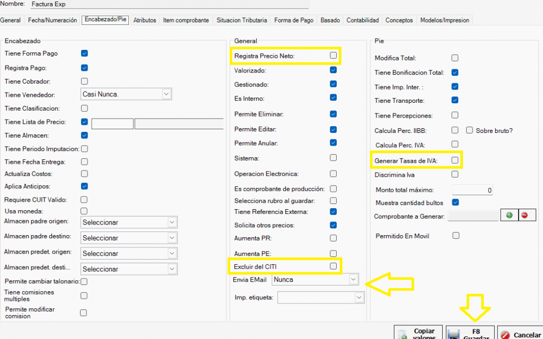The image size is (543, 339).
Task: Check the Excluir del CITI box
Action: coord(333,266)
